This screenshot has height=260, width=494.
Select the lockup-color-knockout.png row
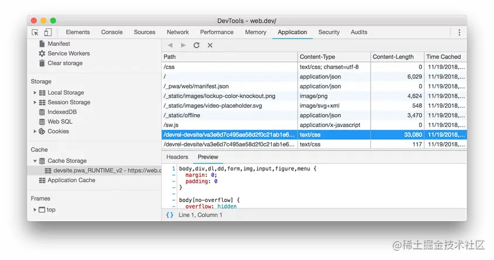click(x=314, y=96)
